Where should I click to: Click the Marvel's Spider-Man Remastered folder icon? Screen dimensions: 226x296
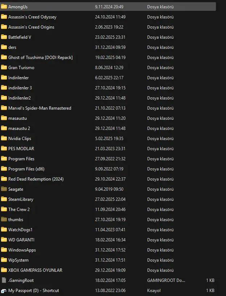4,108
